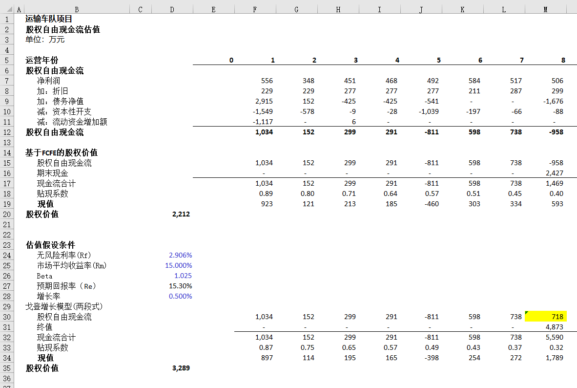
Task: Click the 估值假设条件 heading cell
Action: (x=50, y=245)
